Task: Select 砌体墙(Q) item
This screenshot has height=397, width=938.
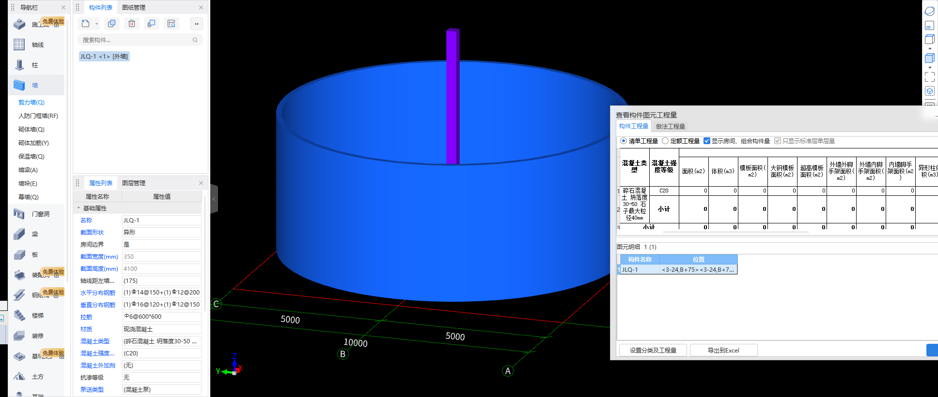Action: tap(31, 130)
